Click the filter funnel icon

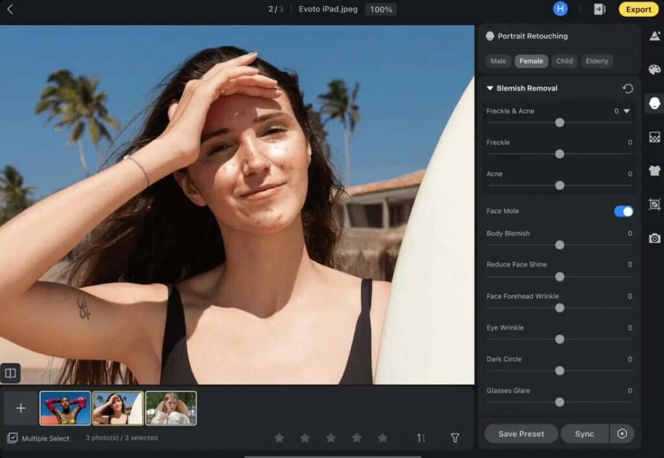coord(455,438)
